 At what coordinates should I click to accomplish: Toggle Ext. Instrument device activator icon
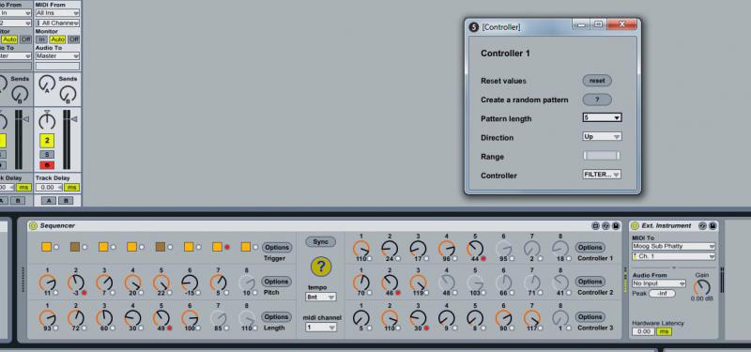(x=635, y=225)
